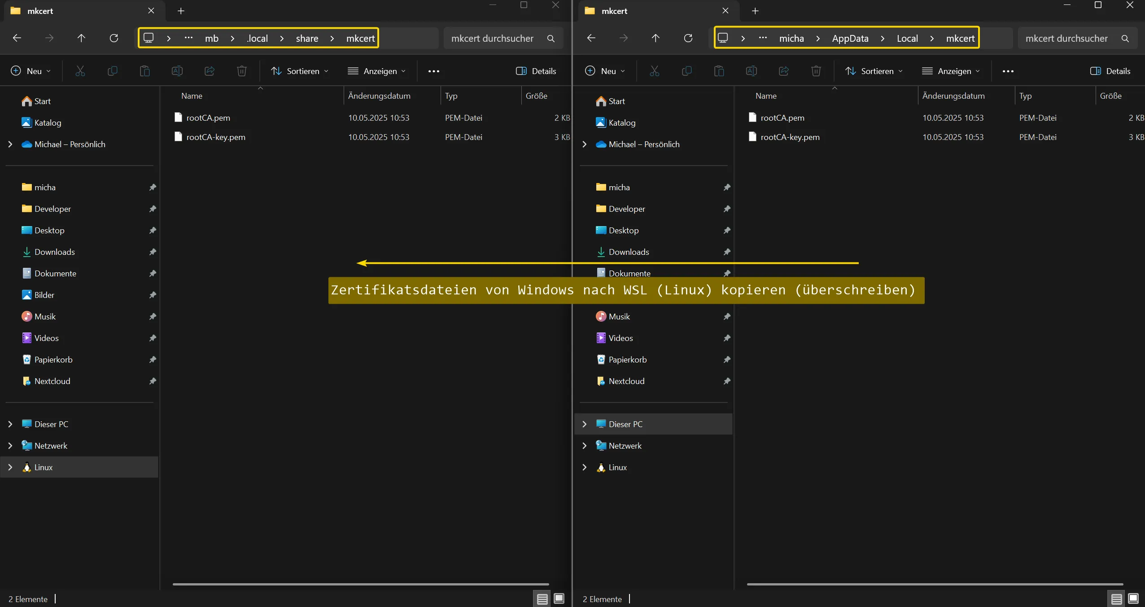The height and width of the screenshot is (607, 1145).
Task: Expand Netzwerk node in left window
Action: pos(10,445)
